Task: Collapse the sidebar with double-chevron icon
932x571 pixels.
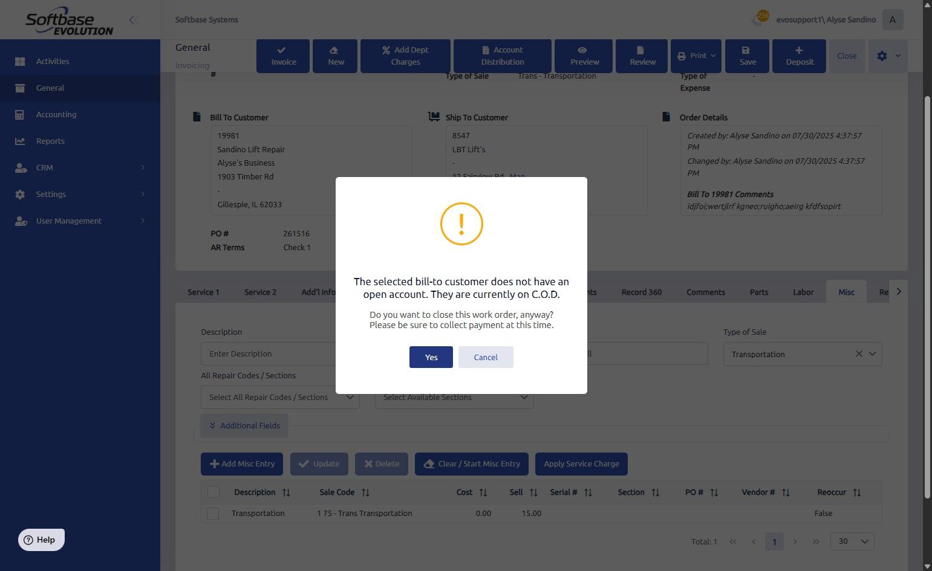Action: pos(134,20)
